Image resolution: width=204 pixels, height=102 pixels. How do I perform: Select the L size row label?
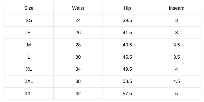(x=29, y=57)
